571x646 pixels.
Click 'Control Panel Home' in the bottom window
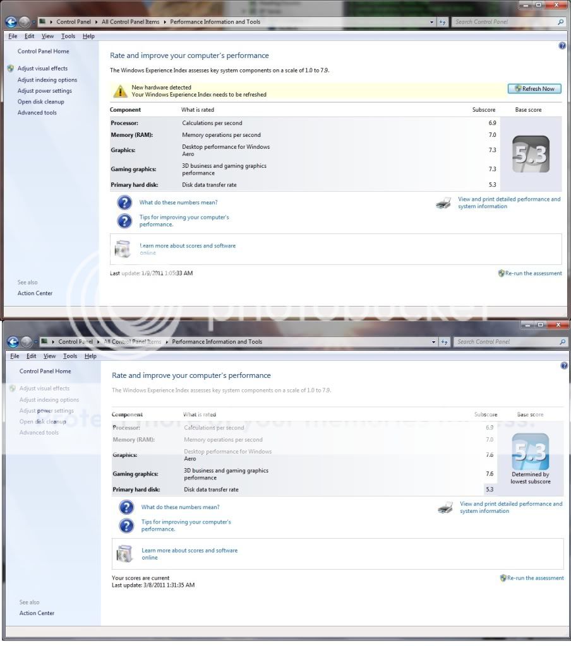45,371
